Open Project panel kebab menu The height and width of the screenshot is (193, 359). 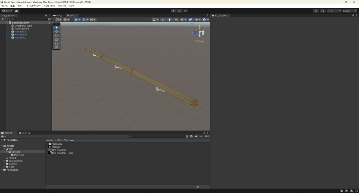[208, 133]
